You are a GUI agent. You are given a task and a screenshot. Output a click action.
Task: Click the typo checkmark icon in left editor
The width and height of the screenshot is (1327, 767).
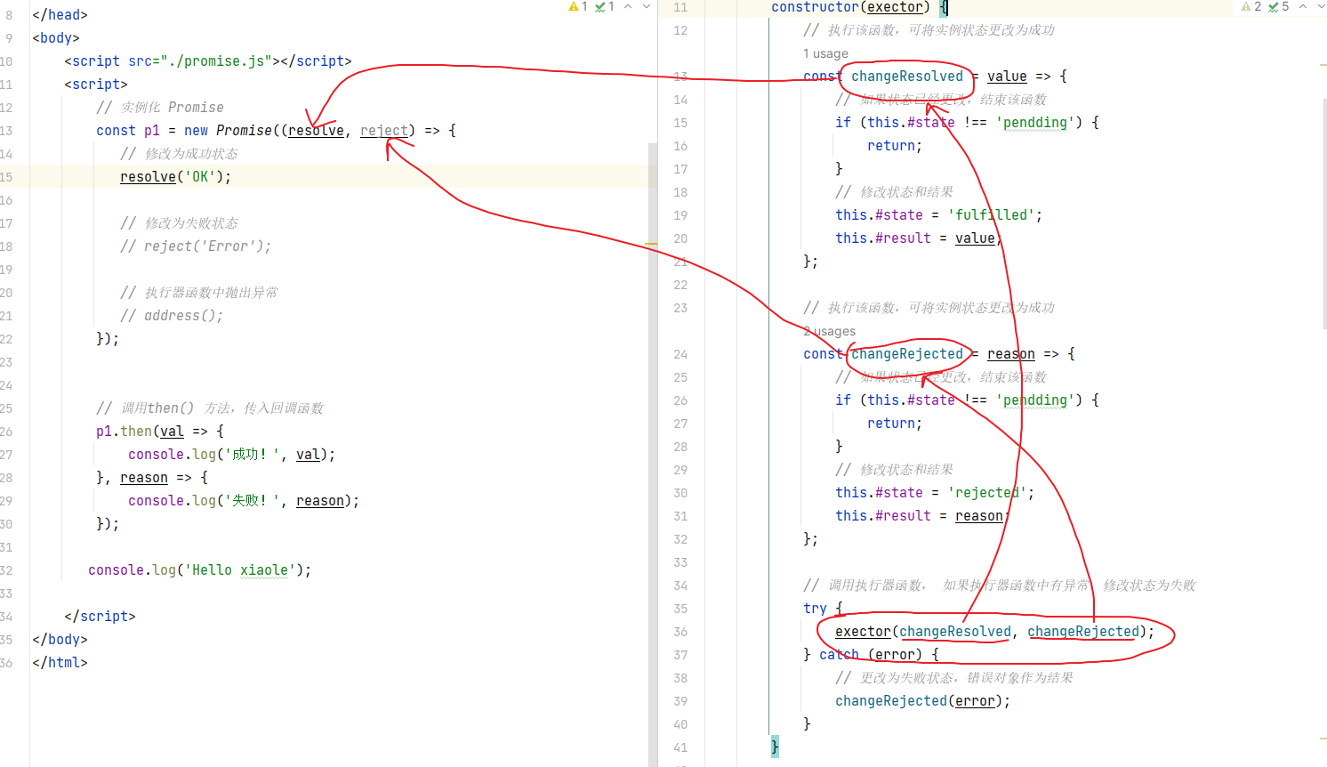(x=600, y=6)
